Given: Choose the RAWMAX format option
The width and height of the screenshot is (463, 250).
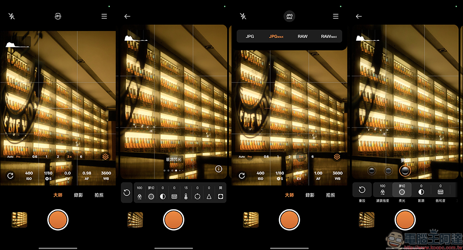Looking at the screenshot, I should pos(329,36).
